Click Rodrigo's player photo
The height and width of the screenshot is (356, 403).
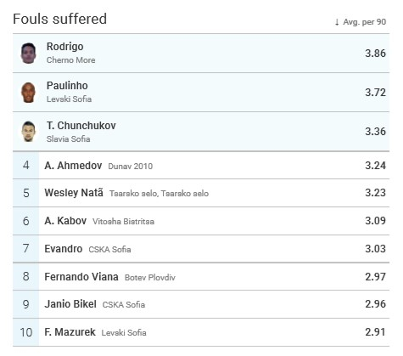click(28, 54)
